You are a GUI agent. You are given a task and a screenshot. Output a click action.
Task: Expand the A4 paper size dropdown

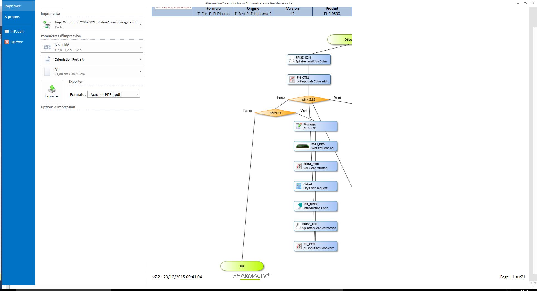pyautogui.click(x=140, y=72)
